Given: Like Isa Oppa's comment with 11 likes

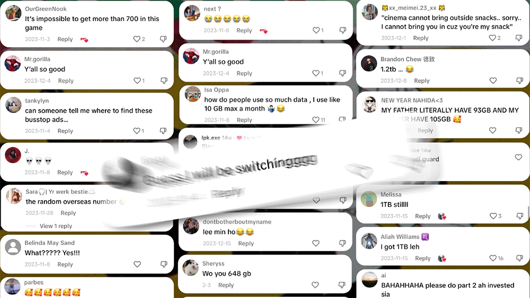Looking at the screenshot, I should (x=316, y=120).
